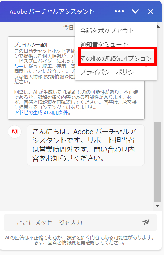The width and height of the screenshot is (164, 255).
Task: Click the Adobe logo avatar
Action: point(15,132)
